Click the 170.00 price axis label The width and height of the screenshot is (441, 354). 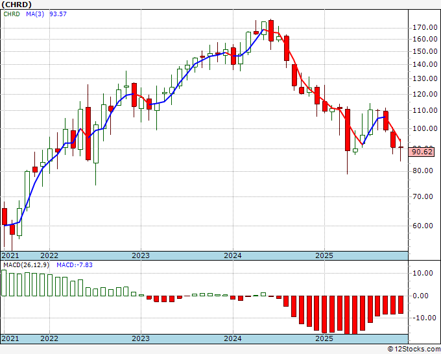[x=425, y=28]
